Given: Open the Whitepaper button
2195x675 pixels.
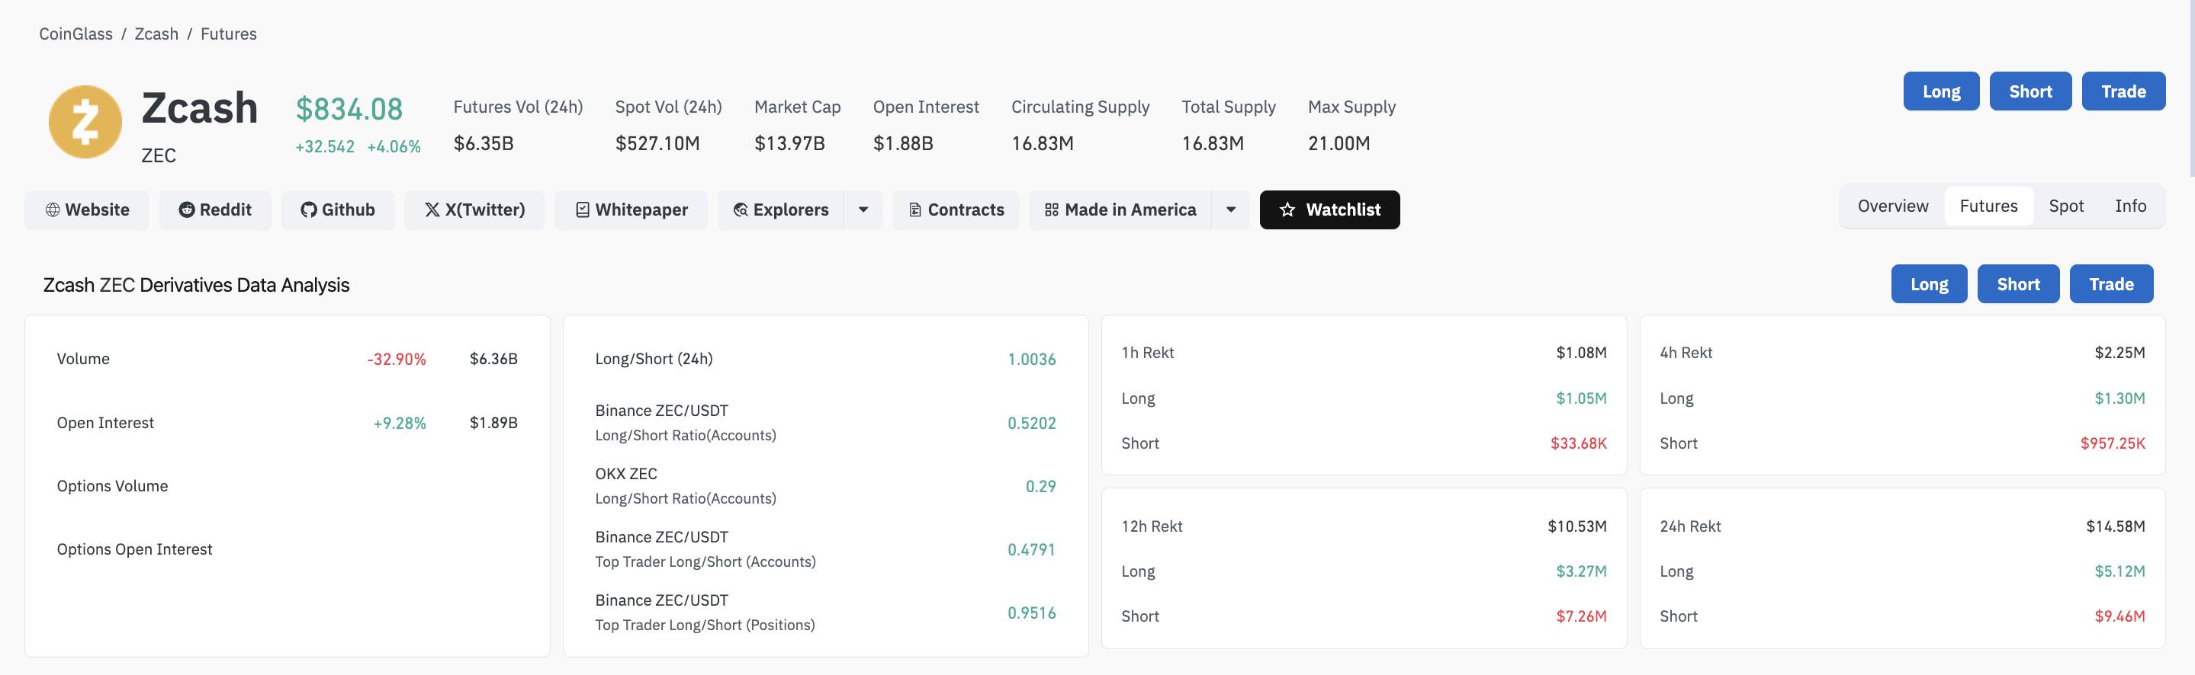Looking at the screenshot, I should point(632,210).
